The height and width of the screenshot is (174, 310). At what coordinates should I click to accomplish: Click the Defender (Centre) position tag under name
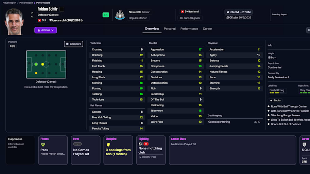[48, 15]
